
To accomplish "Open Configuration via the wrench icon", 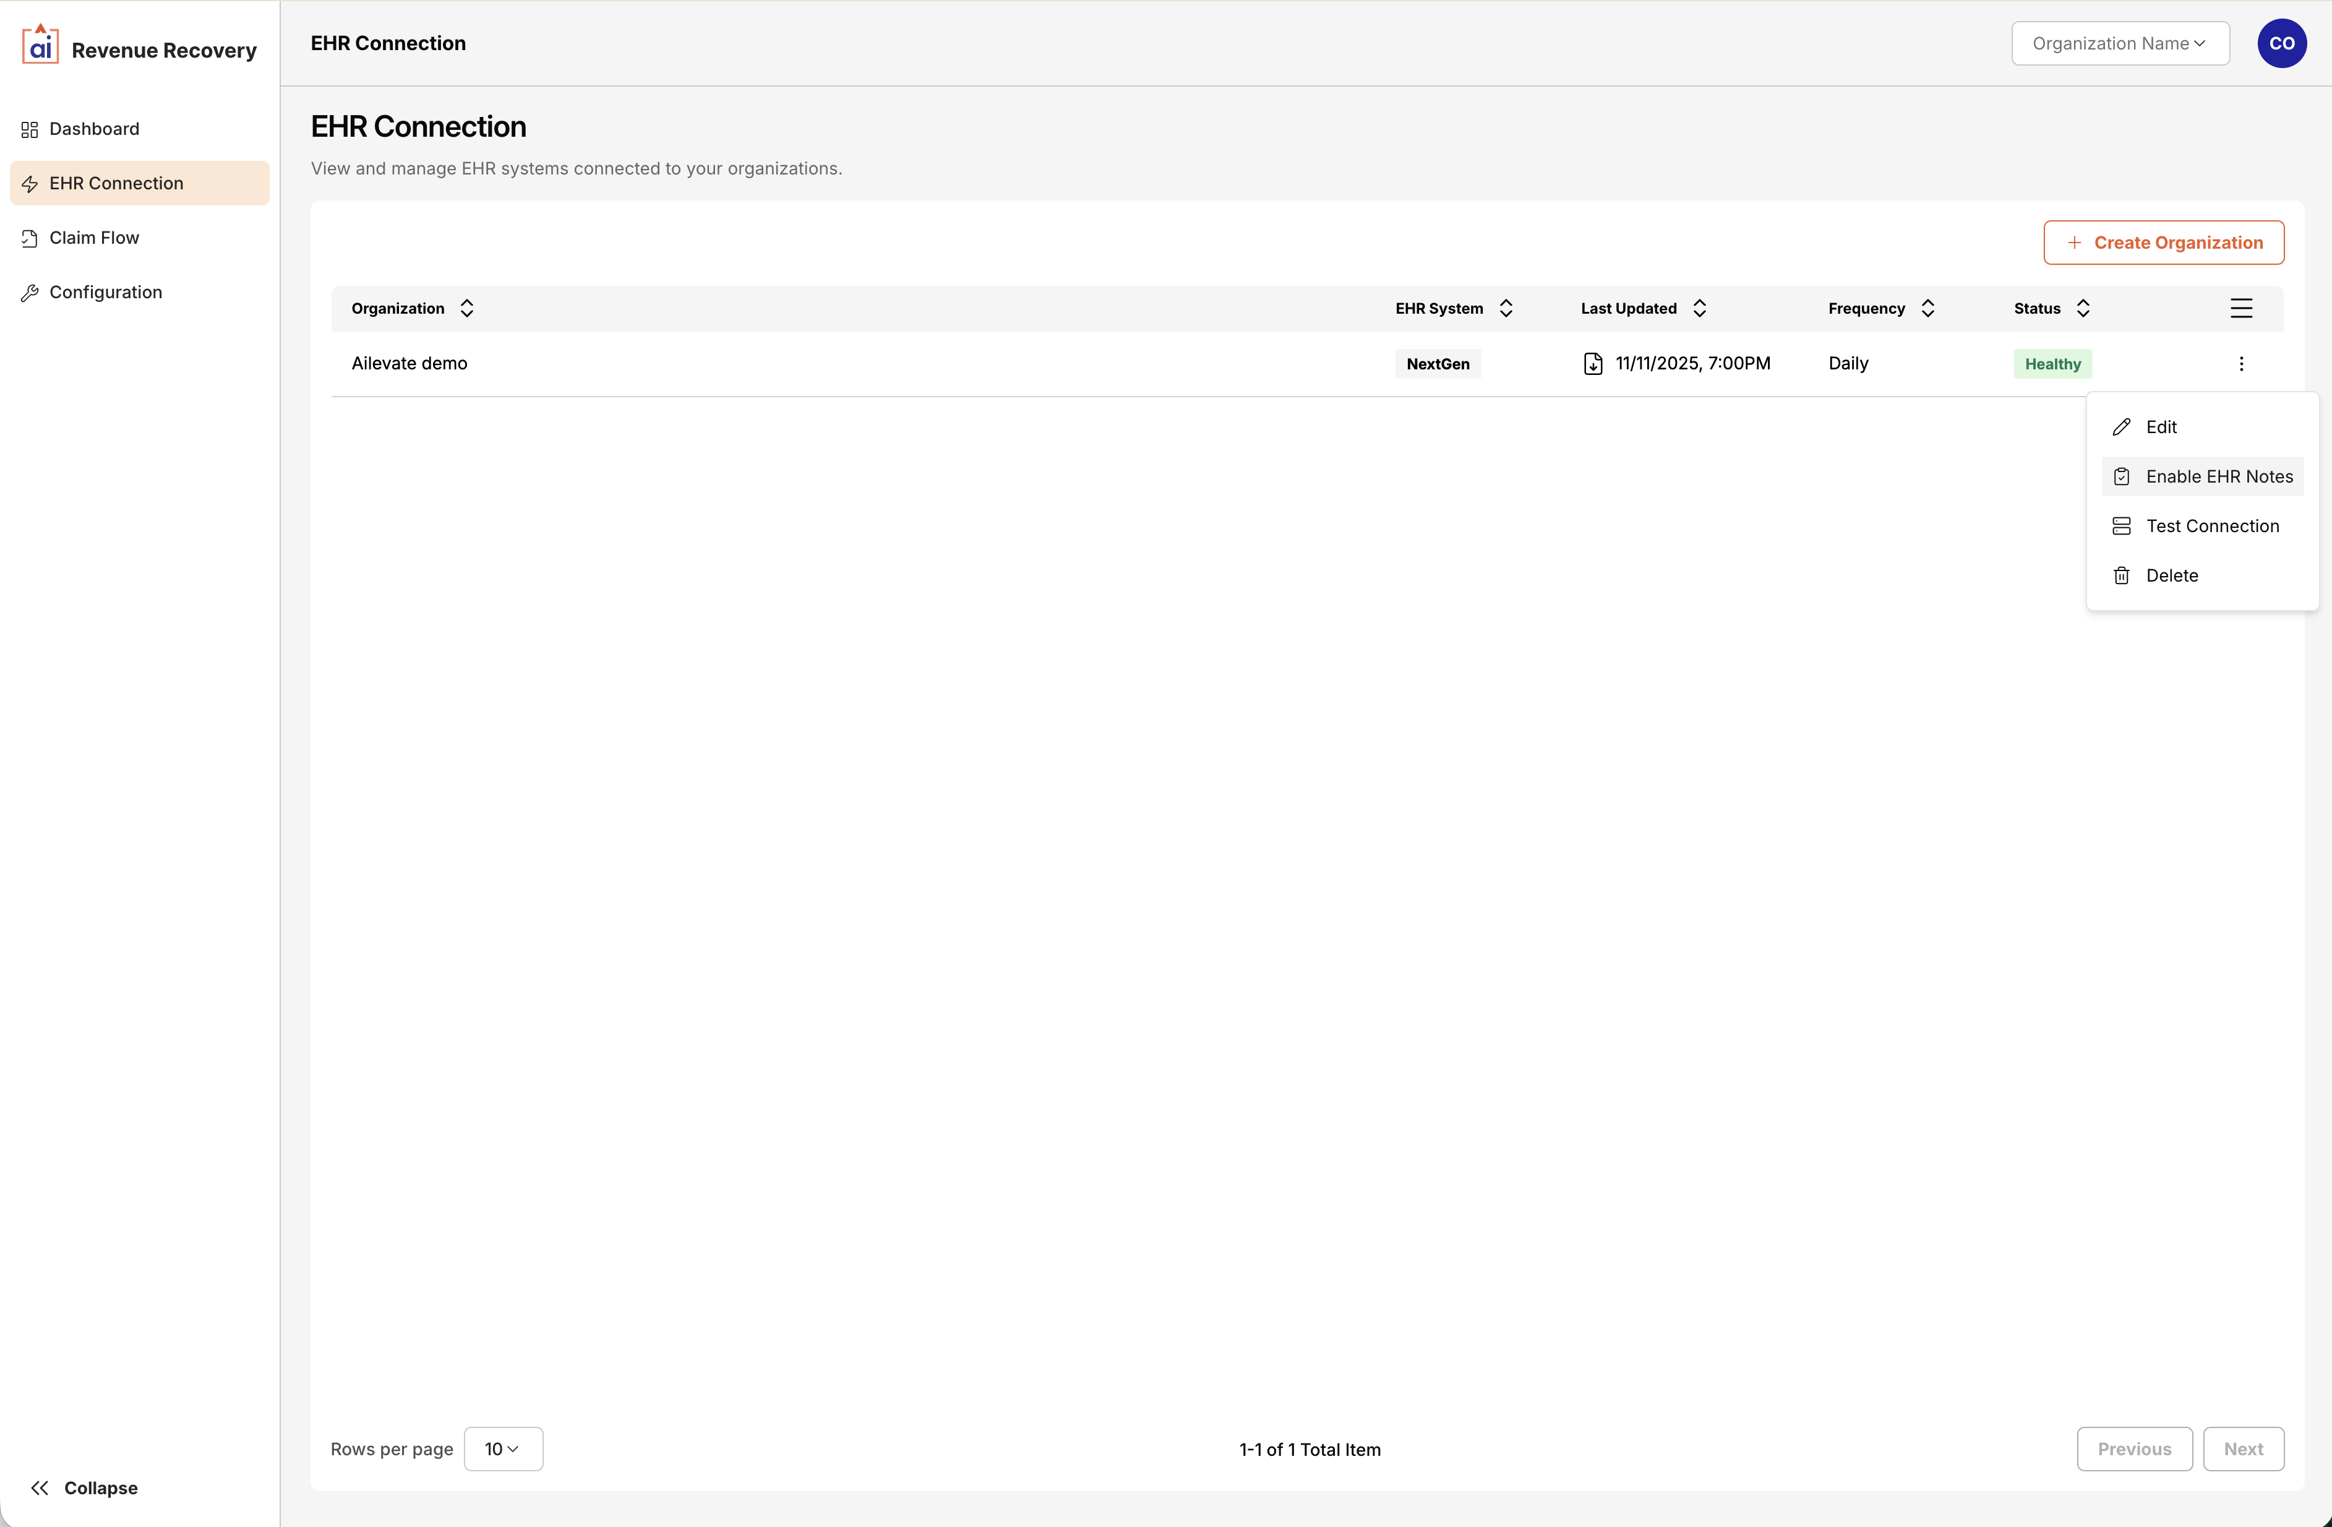I will pos(30,292).
